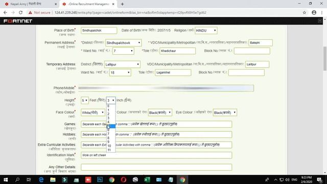Click Permanent Address Block No. field
Viewport: 327px width, 184px height.
tap(252, 51)
